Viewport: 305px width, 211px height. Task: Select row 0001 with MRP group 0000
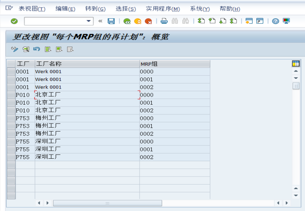click(11, 72)
